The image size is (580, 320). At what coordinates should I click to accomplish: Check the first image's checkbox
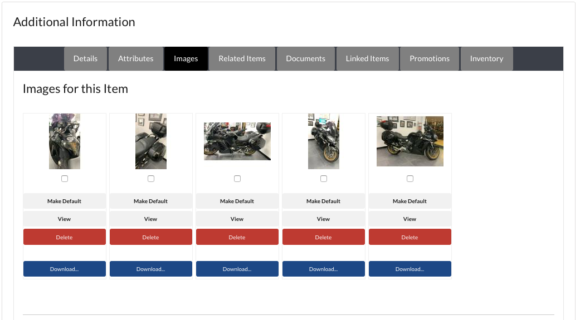tap(65, 179)
